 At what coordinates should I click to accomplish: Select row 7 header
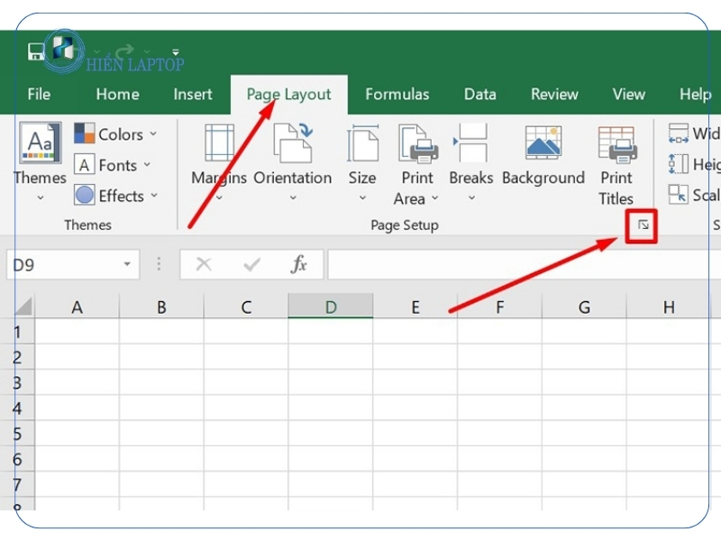point(17,484)
